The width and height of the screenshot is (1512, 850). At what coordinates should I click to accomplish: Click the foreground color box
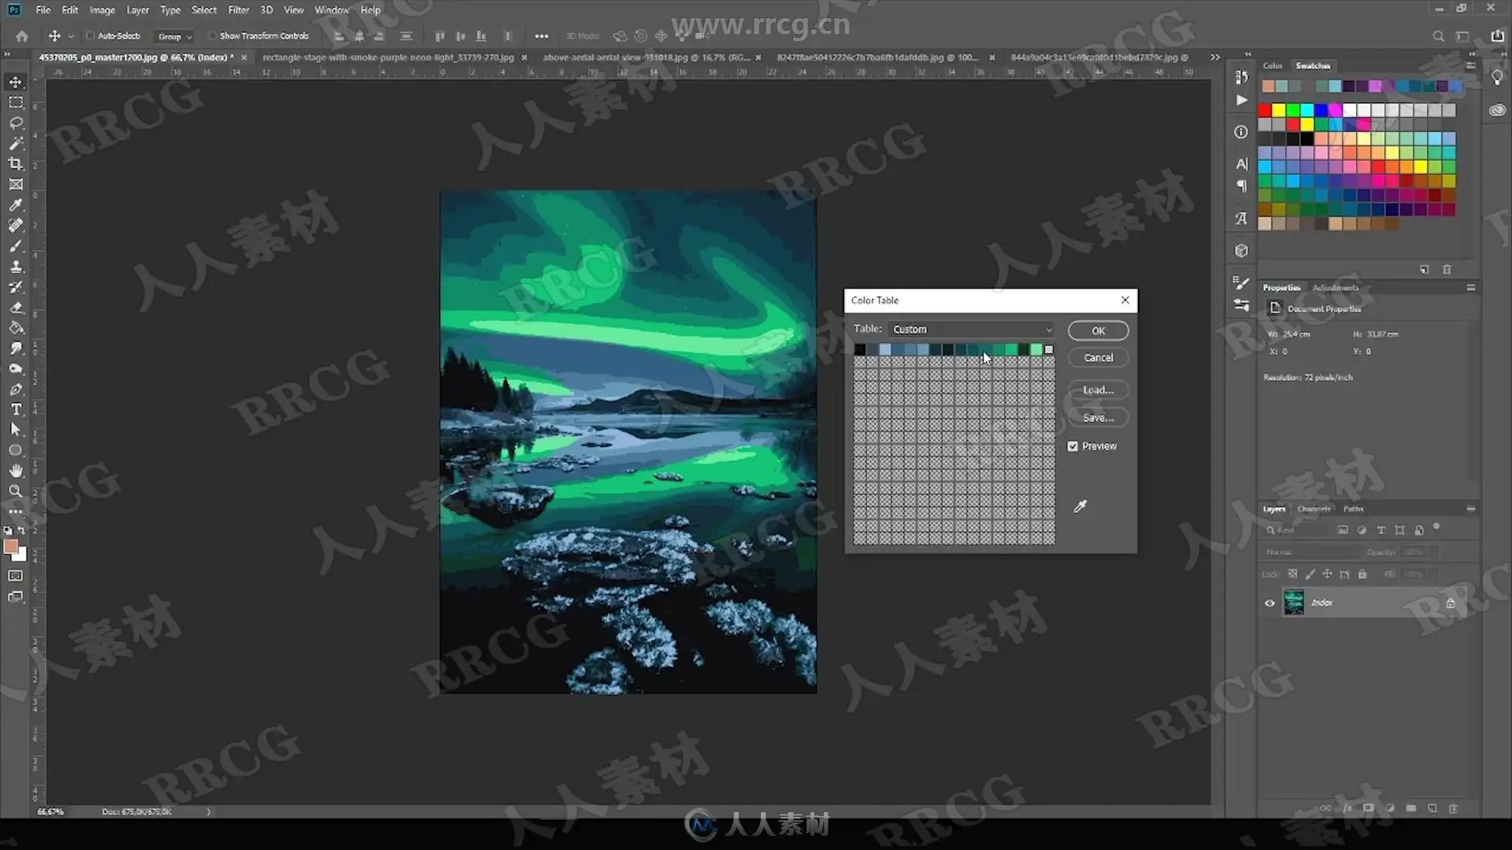pyautogui.click(x=11, y=546)
